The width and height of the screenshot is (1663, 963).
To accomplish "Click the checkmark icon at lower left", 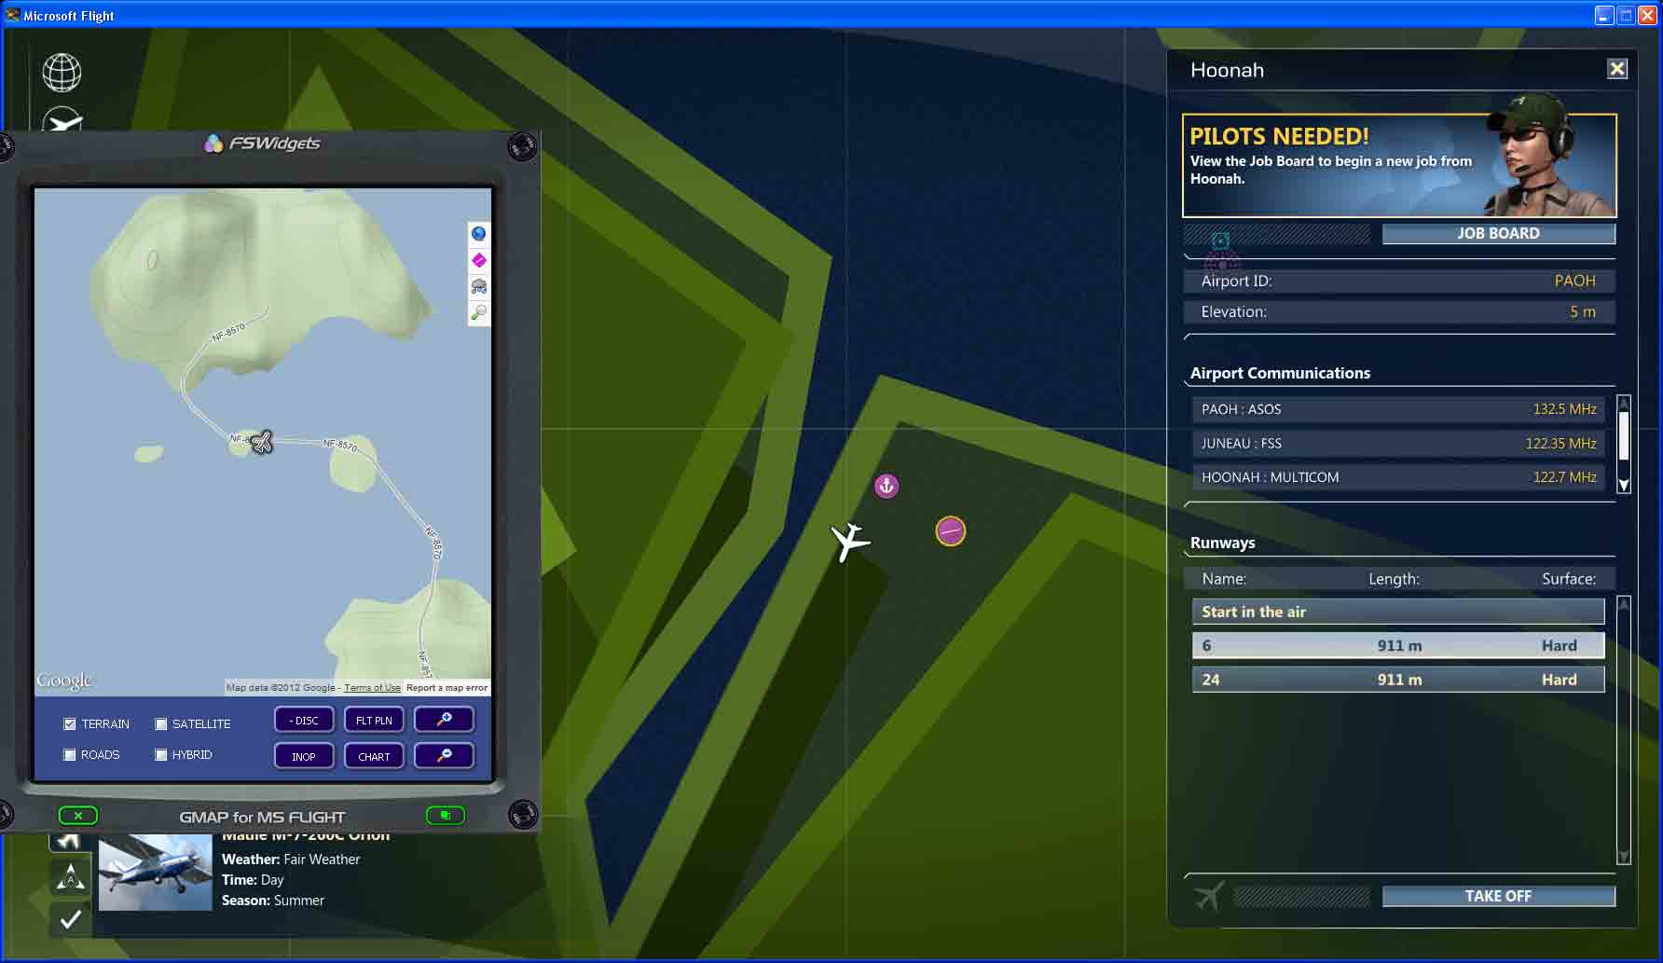I will coord(70,919).
